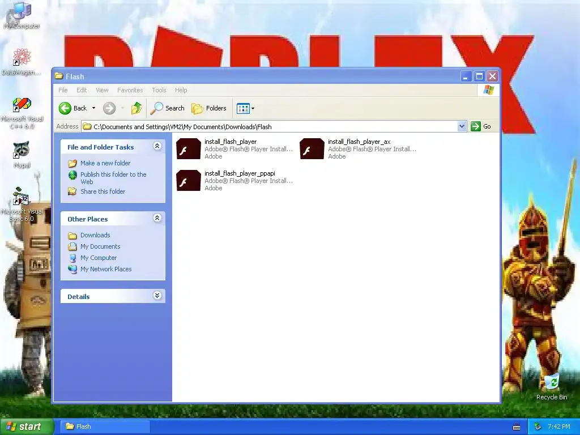
Task: Click the green Back arrow button
Action: coord(65,108)
